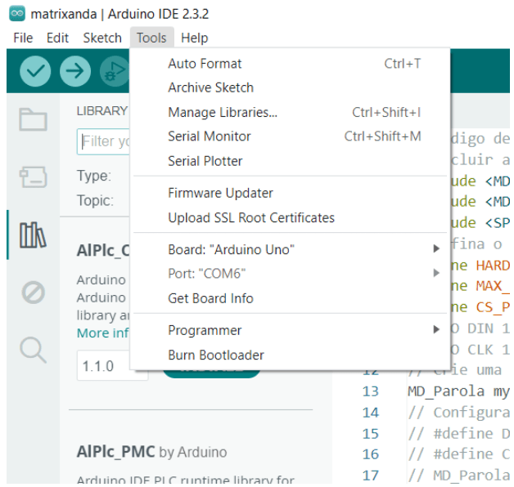Click Get Board Info

[x=290, y=298]
